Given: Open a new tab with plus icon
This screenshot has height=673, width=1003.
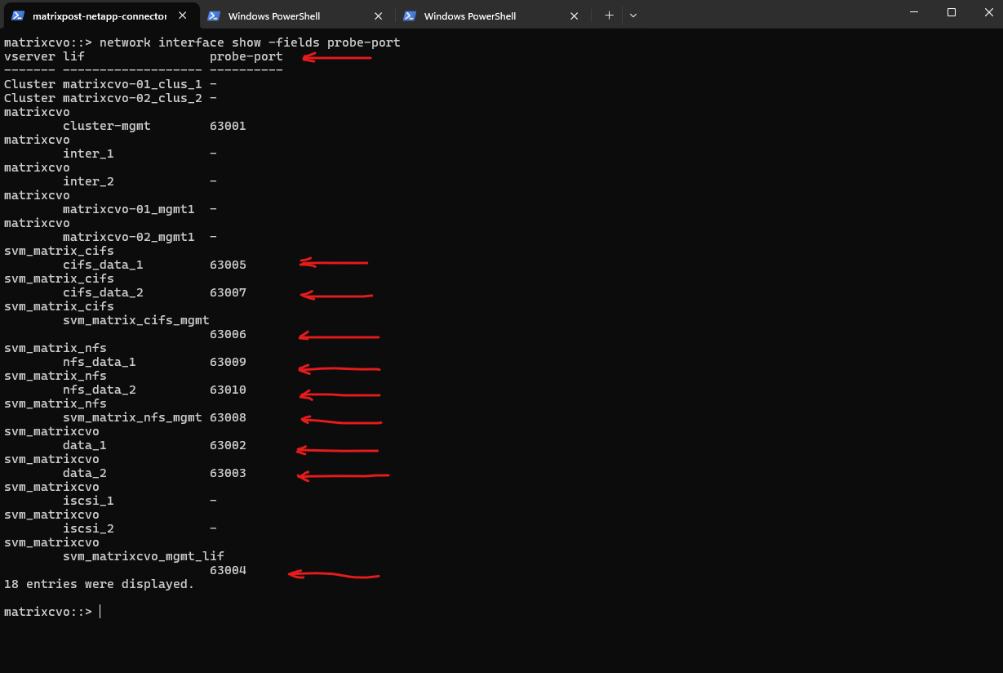Looking at the screenshot, I should [x=609, y=16].
